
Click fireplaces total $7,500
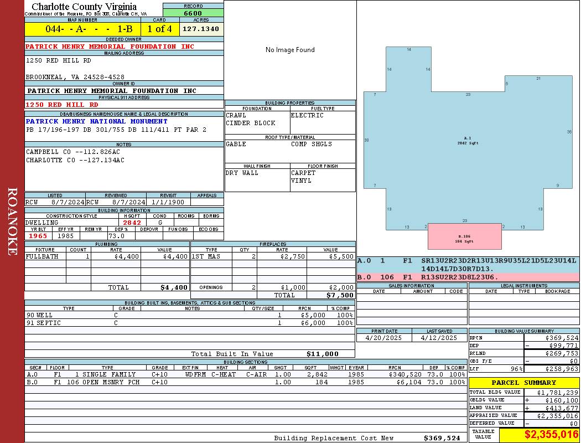pos(340,296)
